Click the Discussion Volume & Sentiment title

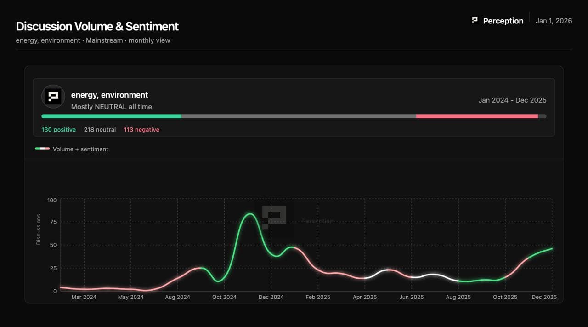pos(97,26)
